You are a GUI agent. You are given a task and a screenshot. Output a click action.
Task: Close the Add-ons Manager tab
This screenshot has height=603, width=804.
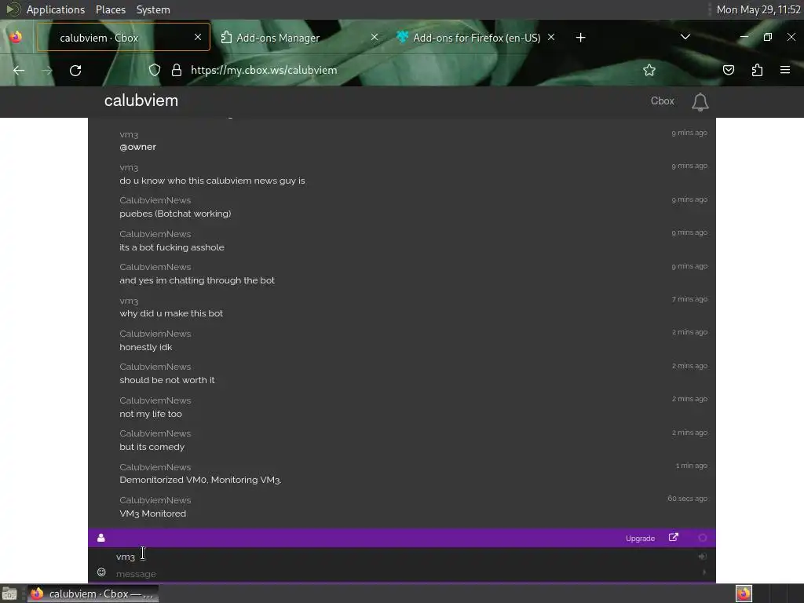click(375, 37)
